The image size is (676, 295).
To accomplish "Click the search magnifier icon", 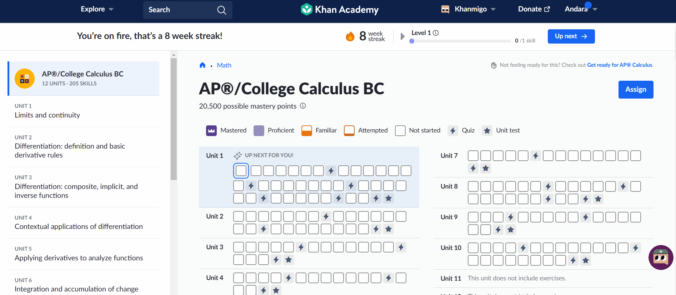I will coord(222,10).
